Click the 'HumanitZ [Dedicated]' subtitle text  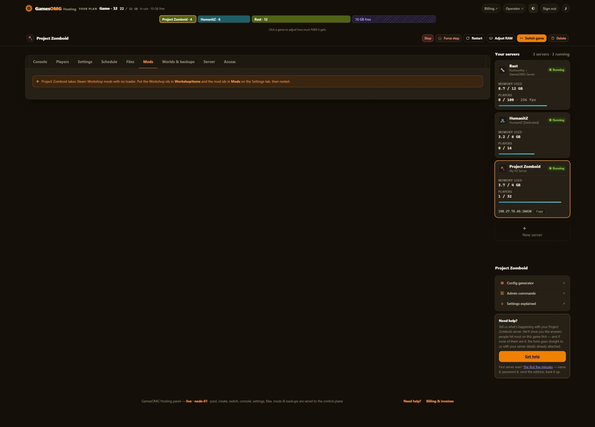(524, 123)
